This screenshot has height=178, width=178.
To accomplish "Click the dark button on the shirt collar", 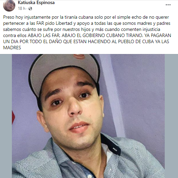I will click(115, 149).
